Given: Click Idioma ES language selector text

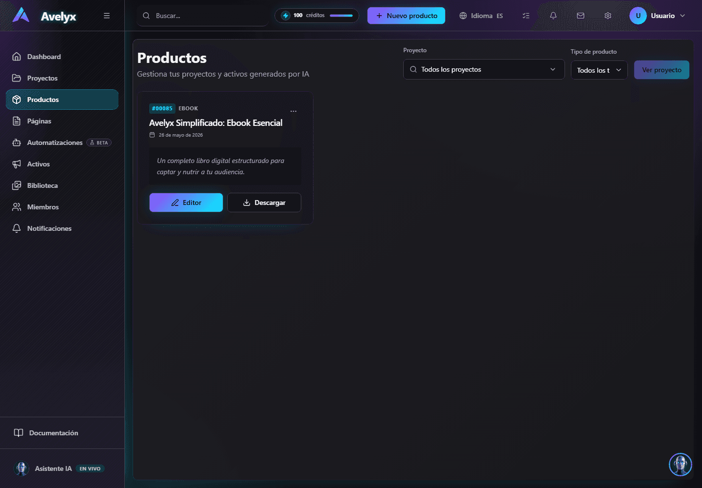Looking at the screenshot, I should click(487, 16).
